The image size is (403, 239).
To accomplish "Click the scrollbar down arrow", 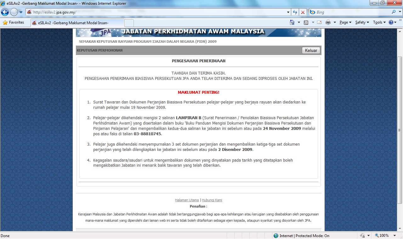I will coord(400,229).
